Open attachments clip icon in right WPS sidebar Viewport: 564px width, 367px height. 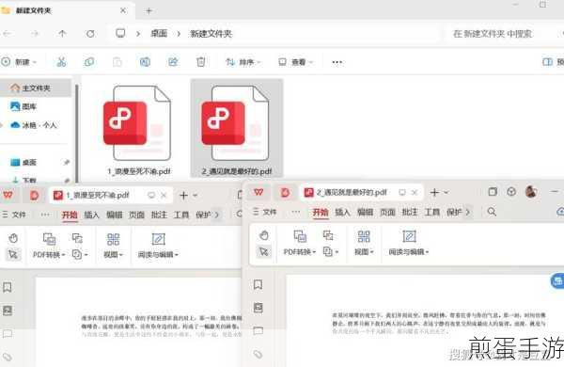[x=258, y=354]
